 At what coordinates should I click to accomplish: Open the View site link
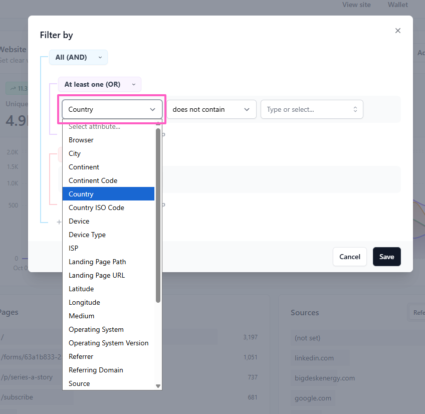pos(356,5)
